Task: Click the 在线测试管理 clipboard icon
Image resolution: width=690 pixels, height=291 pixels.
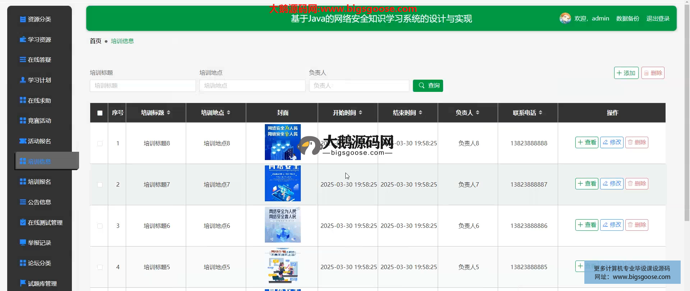Action: click(23, 222)
